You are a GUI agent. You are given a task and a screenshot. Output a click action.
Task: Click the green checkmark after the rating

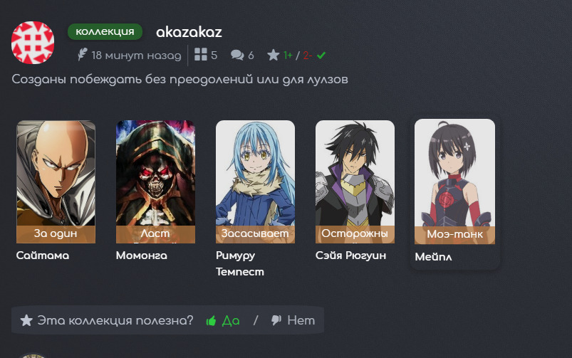[321, 56]
